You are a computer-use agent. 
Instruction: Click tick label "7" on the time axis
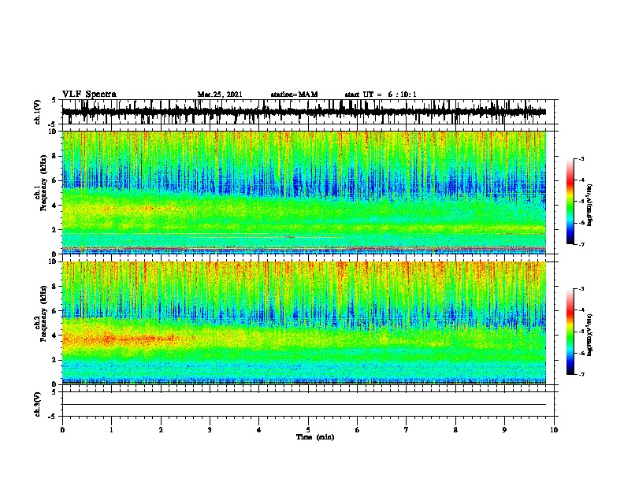[407, 430]
